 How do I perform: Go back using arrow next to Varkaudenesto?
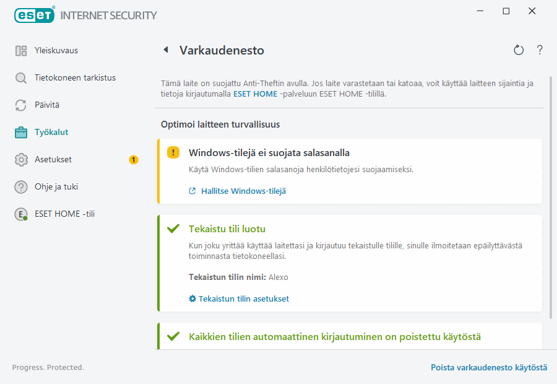tap(166, 50)
